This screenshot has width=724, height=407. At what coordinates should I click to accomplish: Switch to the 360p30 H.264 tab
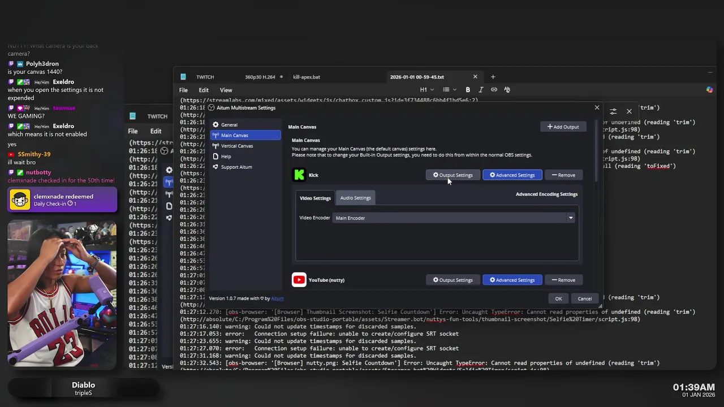tap(260, 77)
